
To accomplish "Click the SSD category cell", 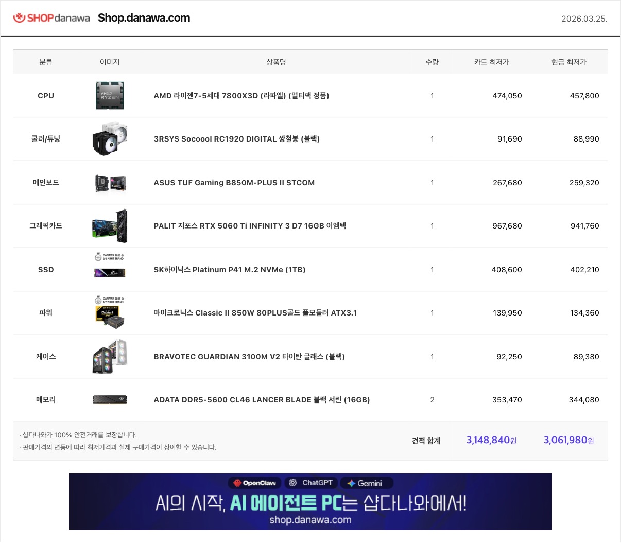I will [x=46, y=270].
